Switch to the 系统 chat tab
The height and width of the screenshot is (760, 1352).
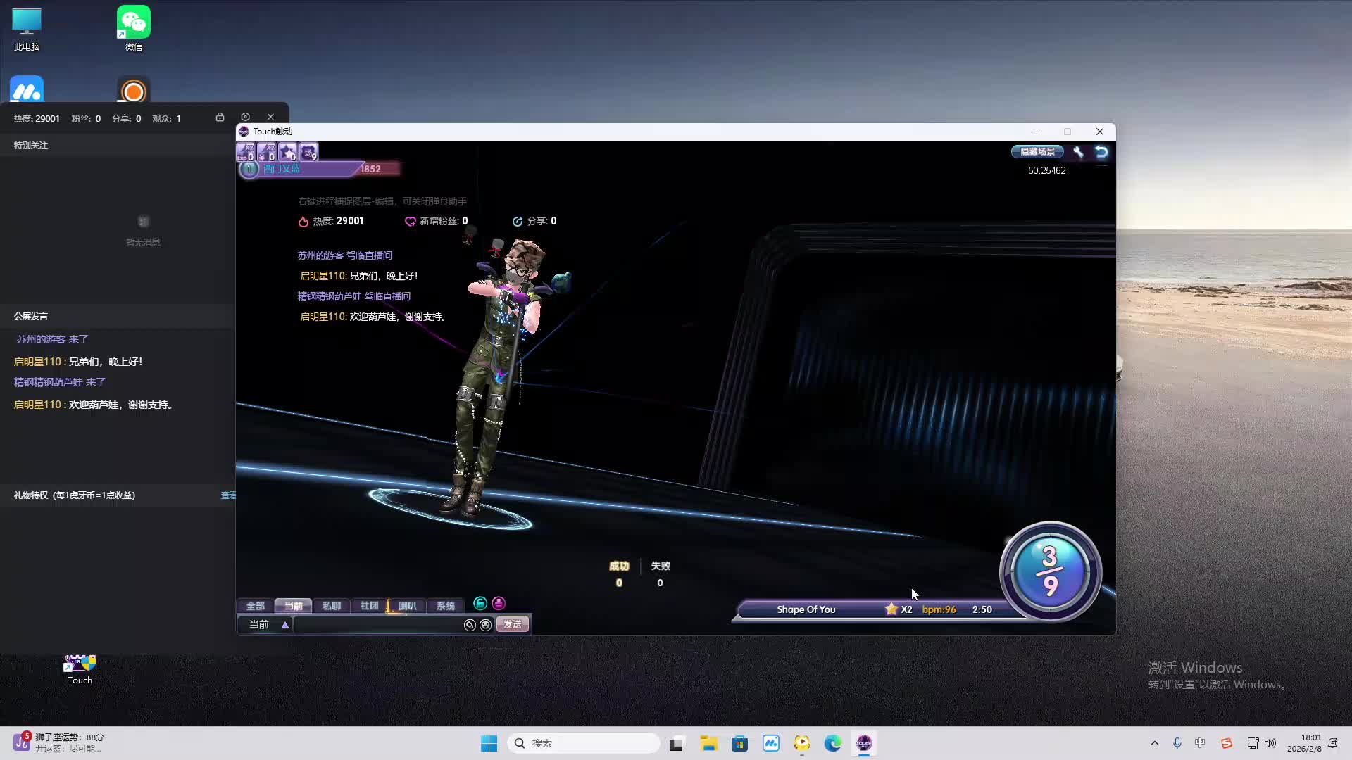click(445, 606)
